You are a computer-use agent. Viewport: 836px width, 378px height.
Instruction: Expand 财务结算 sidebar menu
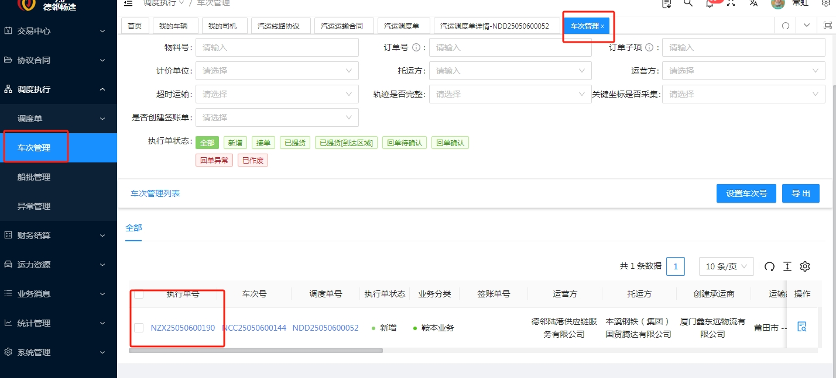click(x=59, y=235)
